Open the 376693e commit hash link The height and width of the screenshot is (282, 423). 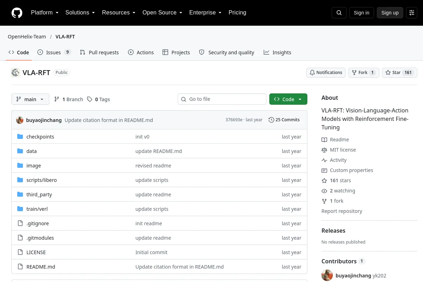point(234,120)
